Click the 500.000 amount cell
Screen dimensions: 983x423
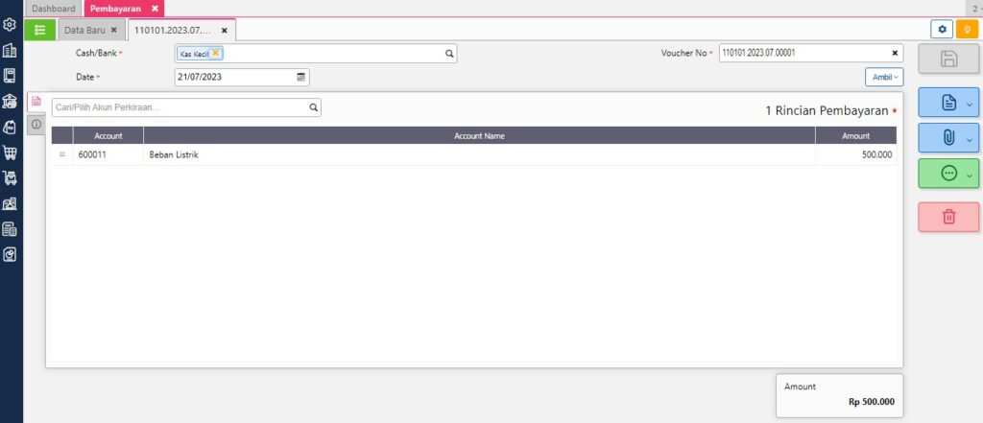[855, 154]
